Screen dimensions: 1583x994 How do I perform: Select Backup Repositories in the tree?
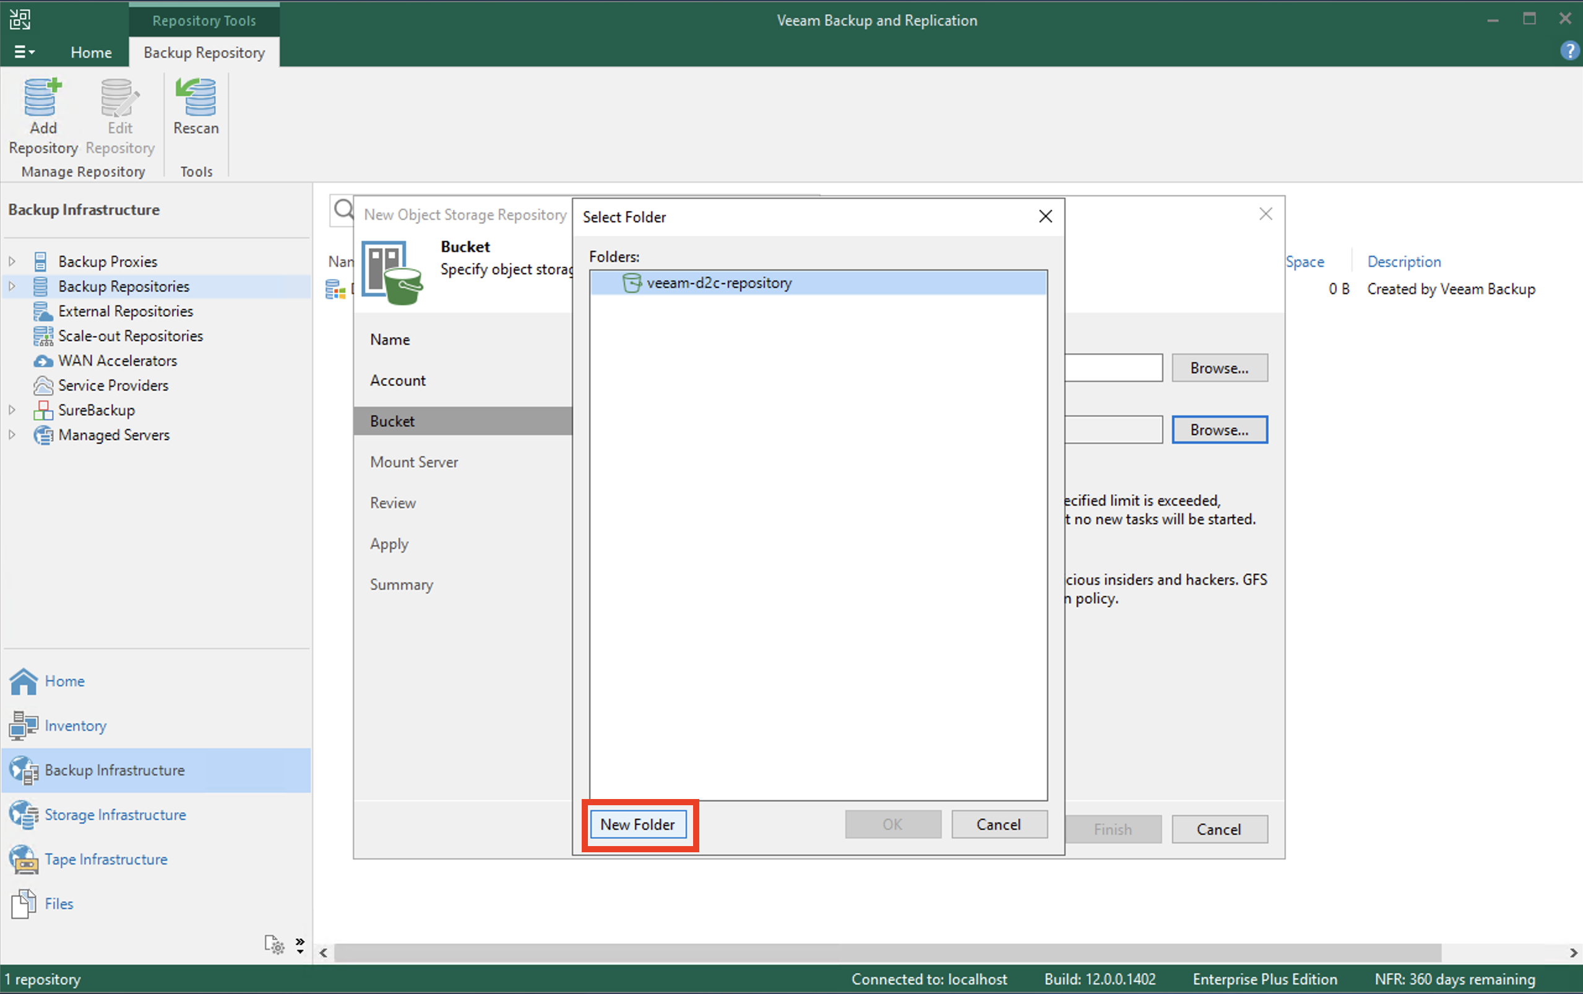pos(124,286)
